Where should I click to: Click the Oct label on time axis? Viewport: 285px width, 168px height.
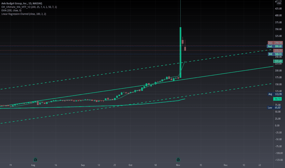coord(130,165)
